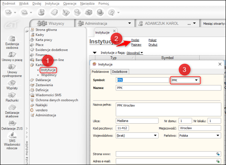
Task: Click the help question-mark toolbar icon
Action: pos(111,12)
